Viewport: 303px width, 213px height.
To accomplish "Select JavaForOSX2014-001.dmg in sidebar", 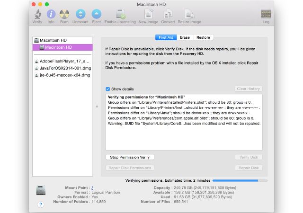I will click(x=62, y=68).
